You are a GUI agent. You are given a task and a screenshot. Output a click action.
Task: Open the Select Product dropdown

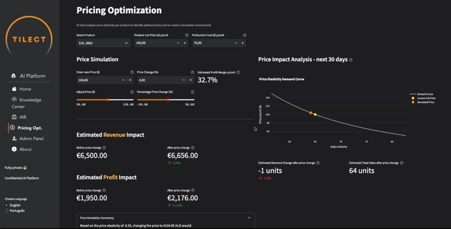pyautogui.click(x=103, y=43)
